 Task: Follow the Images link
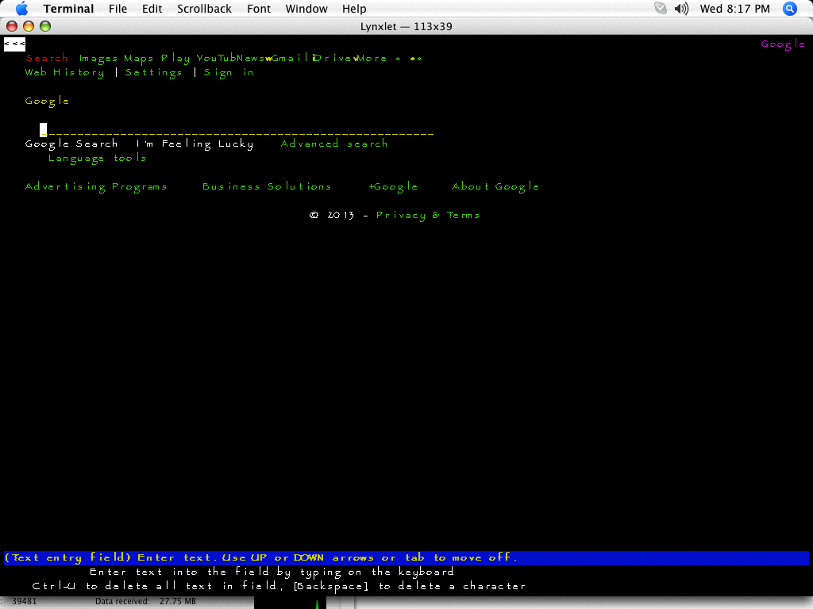coord(98,58)
